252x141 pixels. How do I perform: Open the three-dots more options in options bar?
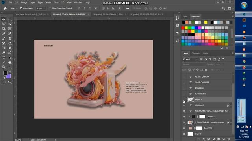tap(127, 9)
